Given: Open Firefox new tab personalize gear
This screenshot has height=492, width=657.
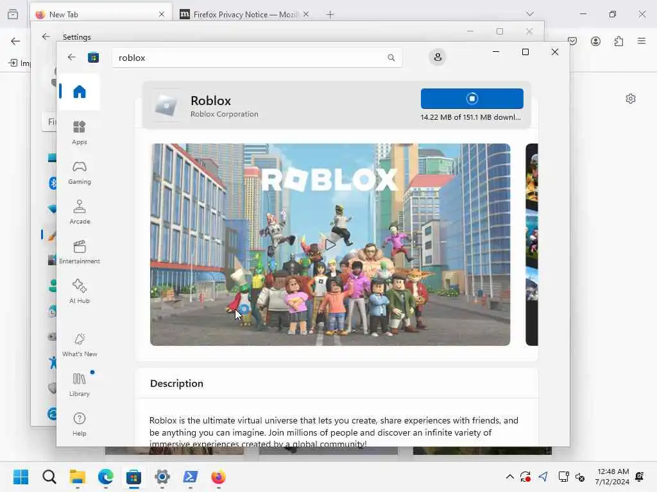Looking at the screenshot, I should coord(631,99).
